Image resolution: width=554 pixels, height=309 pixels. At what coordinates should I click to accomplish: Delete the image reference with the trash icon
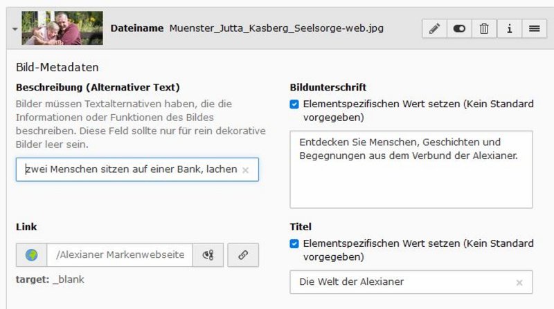pos(484,29)
